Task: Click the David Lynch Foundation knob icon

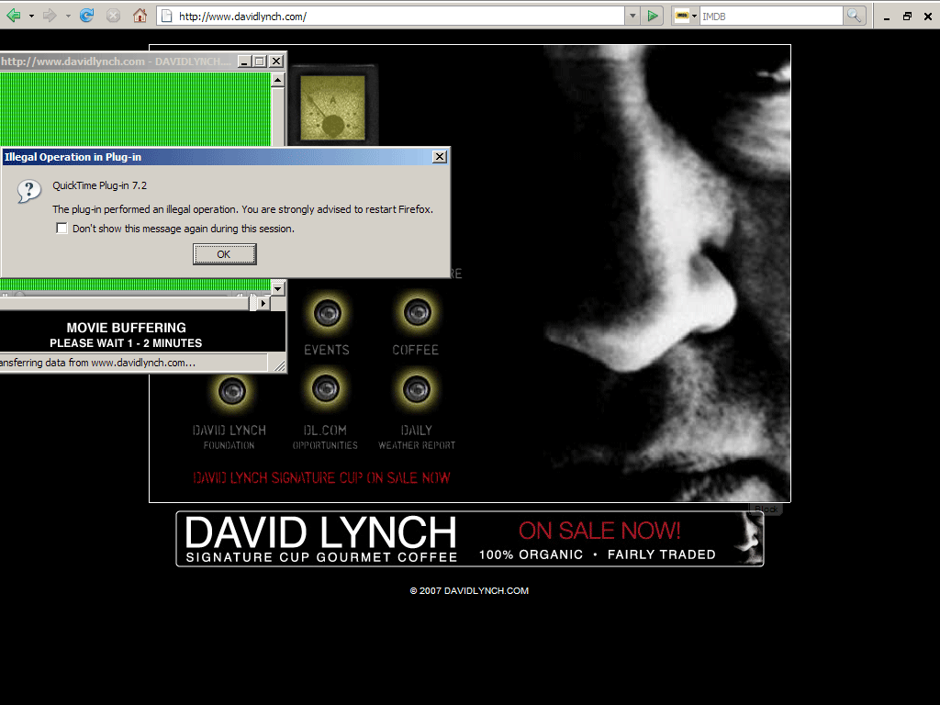Action: 232,391
